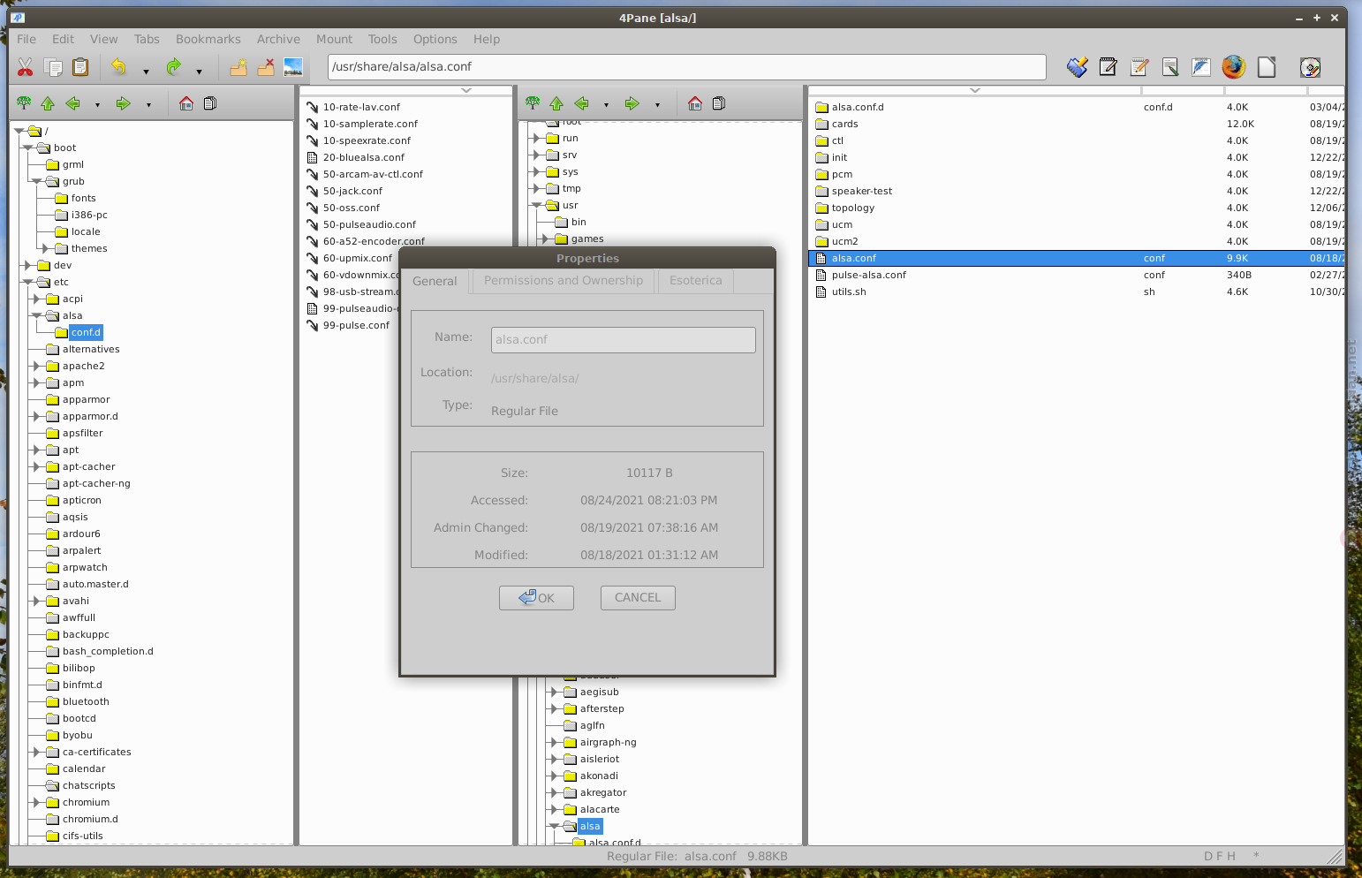Open the Mount menu
1362x878 pixels.
[x=334, y=39]
